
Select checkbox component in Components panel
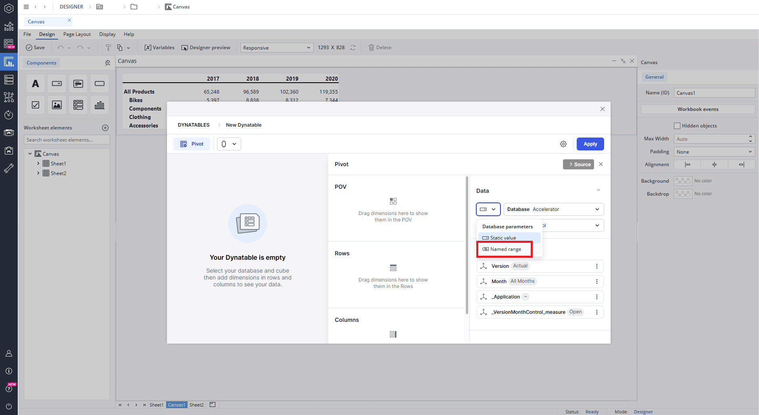[x=35, y=105]
